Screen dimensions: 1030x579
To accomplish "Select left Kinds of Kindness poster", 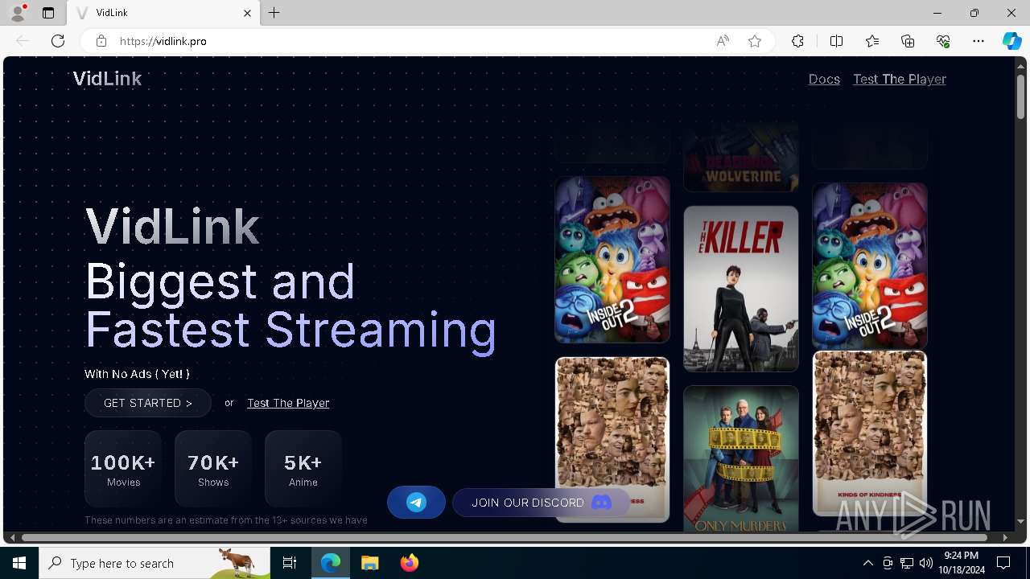I will tap(612, 440).
